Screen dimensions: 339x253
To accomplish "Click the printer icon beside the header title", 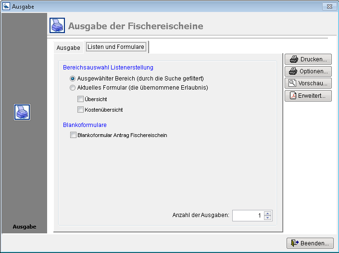I will (57, 25).
